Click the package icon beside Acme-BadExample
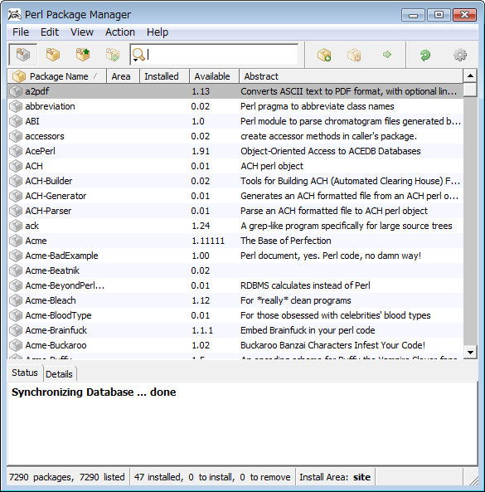 click(x=16, y=256)
